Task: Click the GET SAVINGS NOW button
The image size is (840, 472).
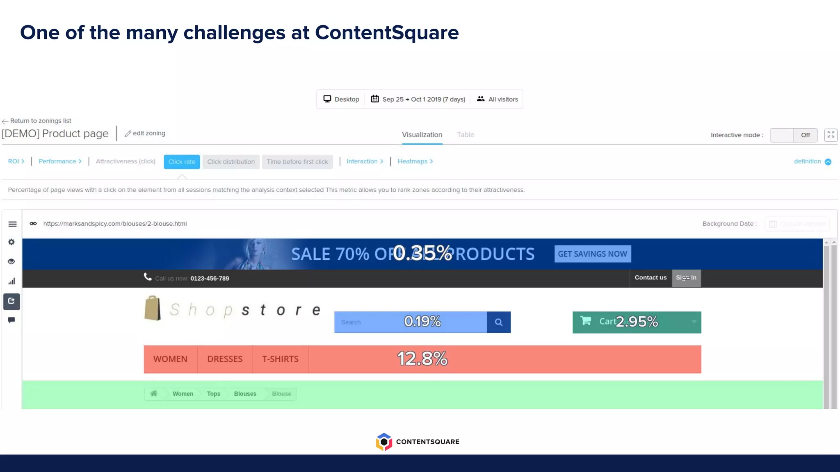Action: (593, 254)
